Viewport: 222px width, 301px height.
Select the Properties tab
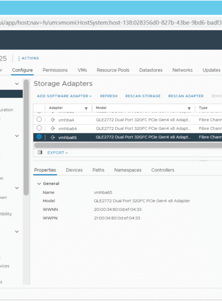[x=45, y=170]
